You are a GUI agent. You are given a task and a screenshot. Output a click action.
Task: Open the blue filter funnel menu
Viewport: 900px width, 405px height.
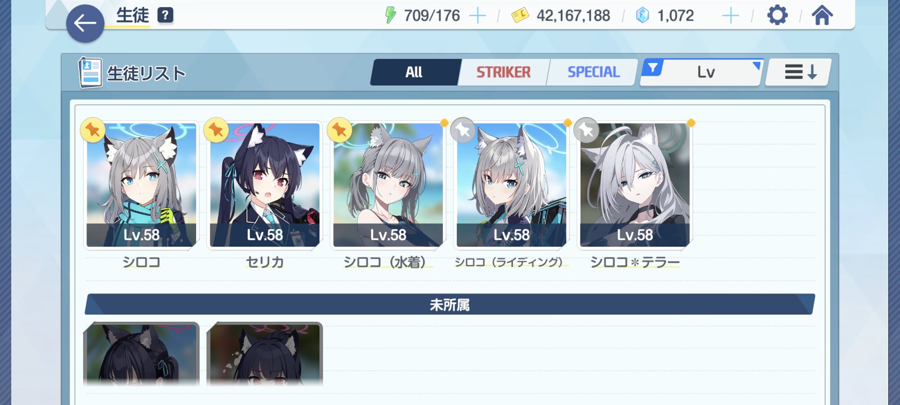point(652,67)
